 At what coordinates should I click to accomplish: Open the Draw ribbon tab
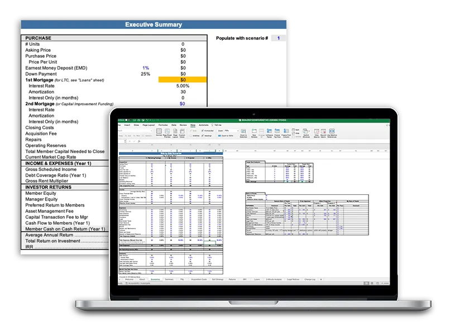tap(136, 125)
